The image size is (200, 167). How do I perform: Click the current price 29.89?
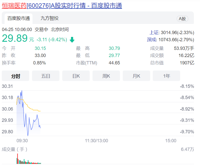15,38
